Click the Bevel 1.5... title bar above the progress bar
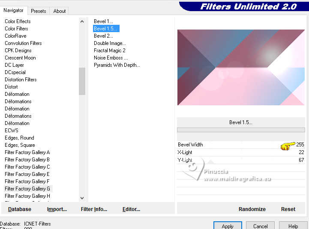309x229 pixels. click(241, 122)
